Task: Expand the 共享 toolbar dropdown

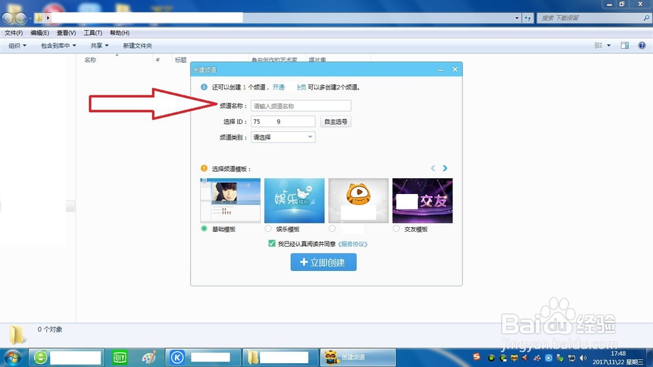Action: point(99,46)
